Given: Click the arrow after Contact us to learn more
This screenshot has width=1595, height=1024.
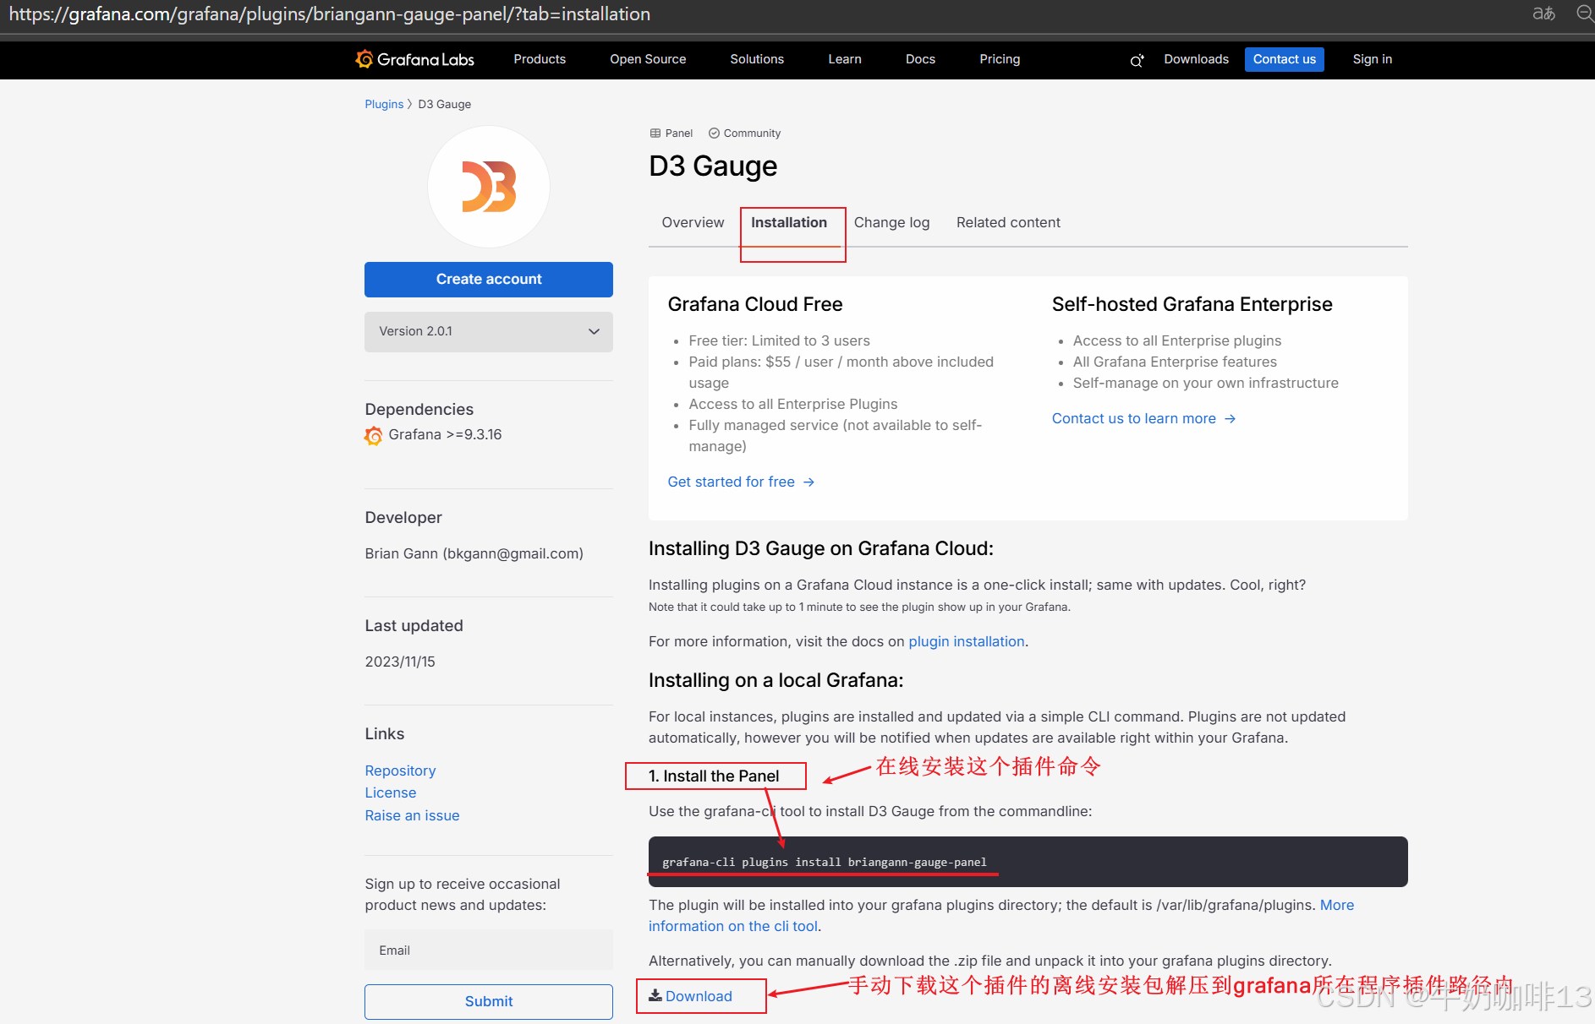Looking at the screenshot, I should point(1230,418).
